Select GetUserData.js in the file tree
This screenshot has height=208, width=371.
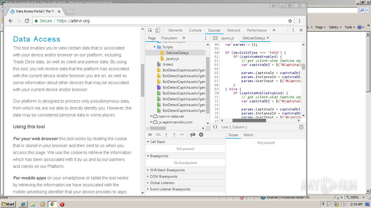click(x=175, y=53)
